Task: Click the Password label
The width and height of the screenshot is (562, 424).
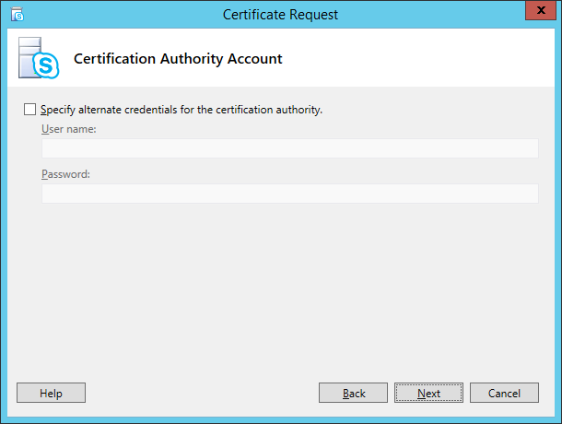Action: point(65,174)
